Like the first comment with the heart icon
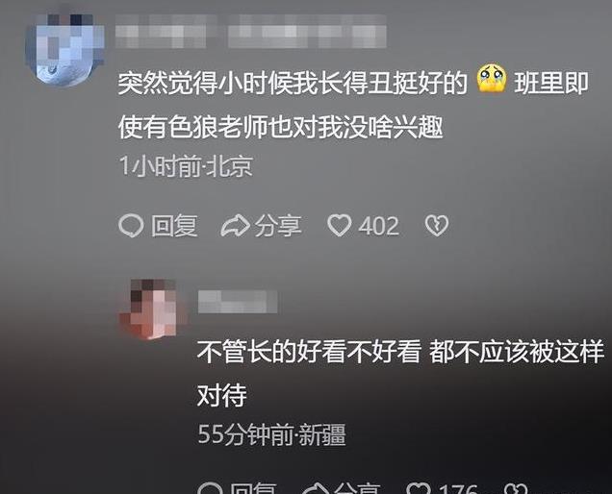This screenshot has height=494, width=612. tap(339, 226)
